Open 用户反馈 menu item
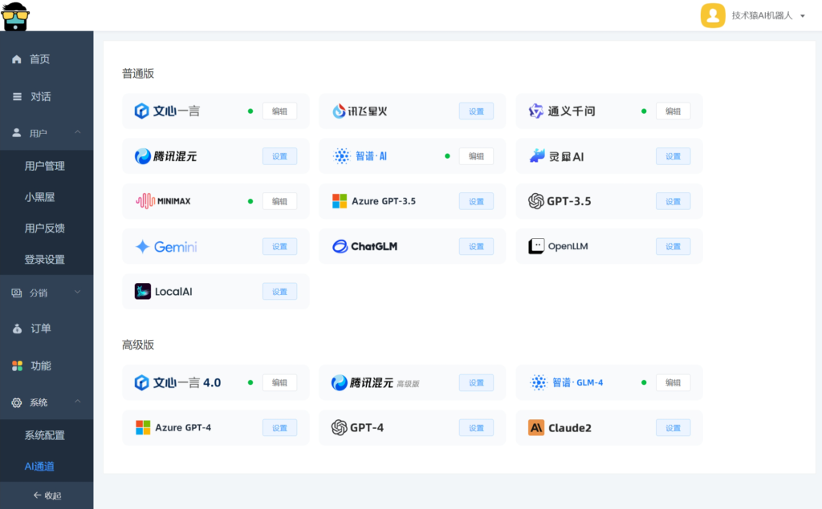 (x=47, y=228)
